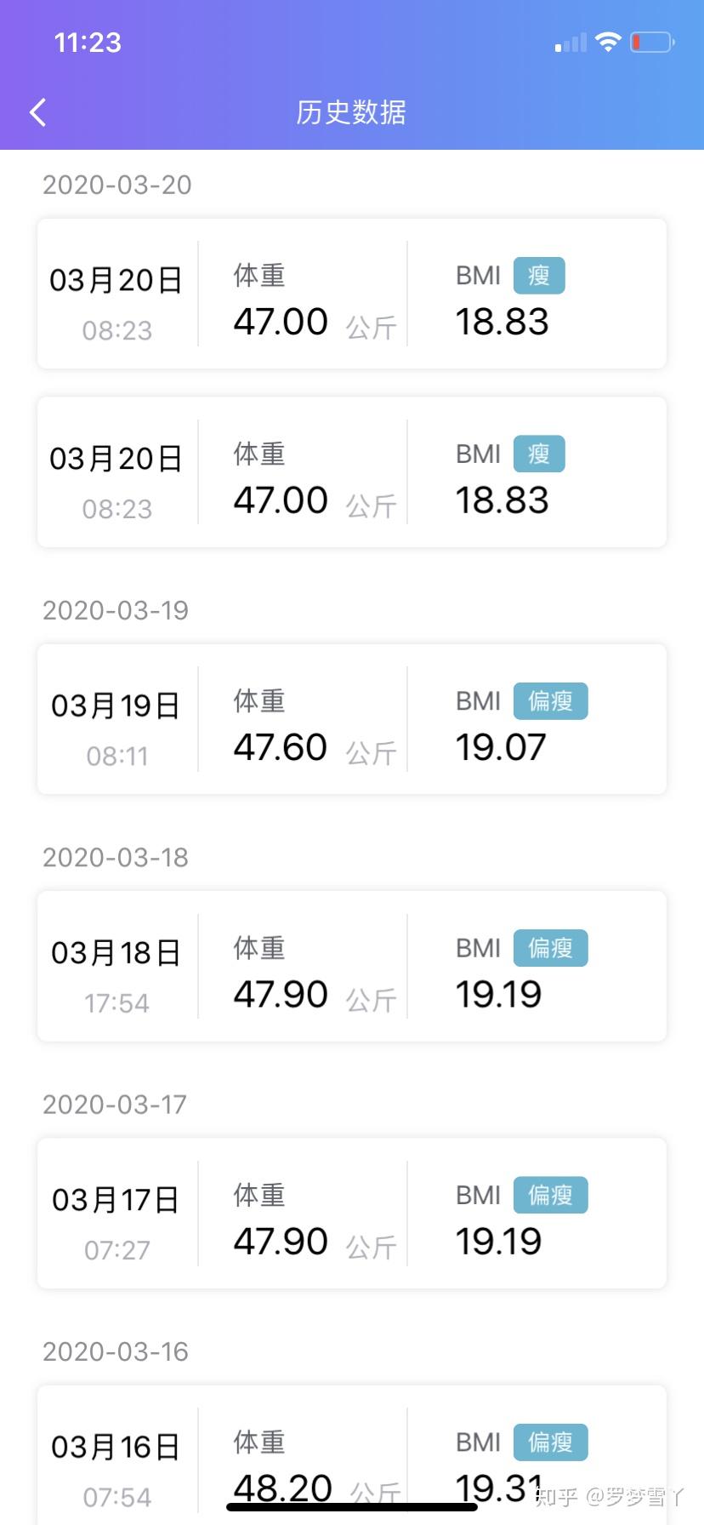Screen dimensions: 704x1525
Task: Tap the battery indicator icon
Action: 652,42
